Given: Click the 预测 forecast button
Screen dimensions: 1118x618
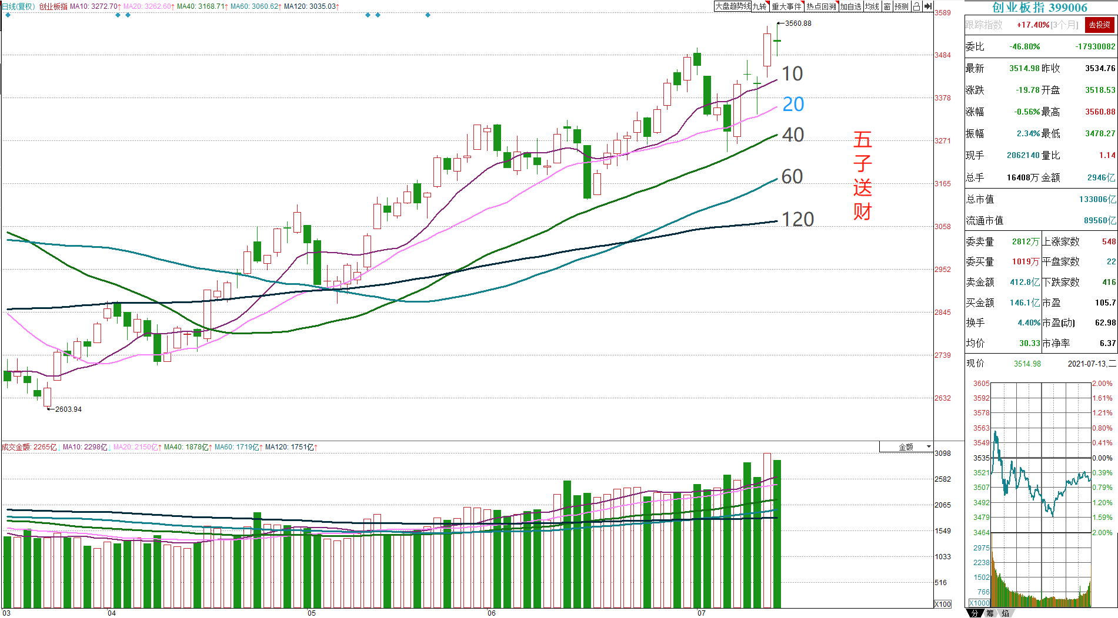Looking at the screenshot, I should tap(902, 6).
